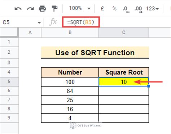Select empty Square Root cell beside 64
The width and height of the screenshot is (171, 134).
click(124, 91)
